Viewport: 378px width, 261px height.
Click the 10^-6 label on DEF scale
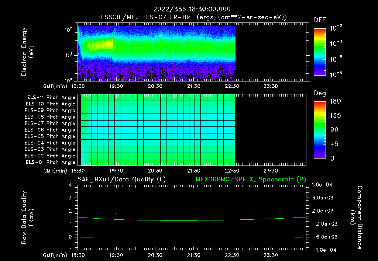click(x=336, y=74)
